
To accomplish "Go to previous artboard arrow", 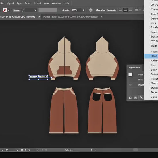I will [25, 150].
